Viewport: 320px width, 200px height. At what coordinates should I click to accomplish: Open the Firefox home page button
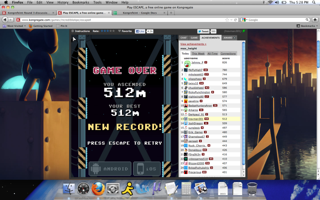coord(315,20)
